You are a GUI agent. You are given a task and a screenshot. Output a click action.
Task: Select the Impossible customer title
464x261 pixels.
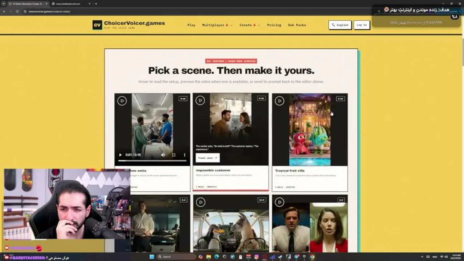pyautogui.click(x=213, y=170)
